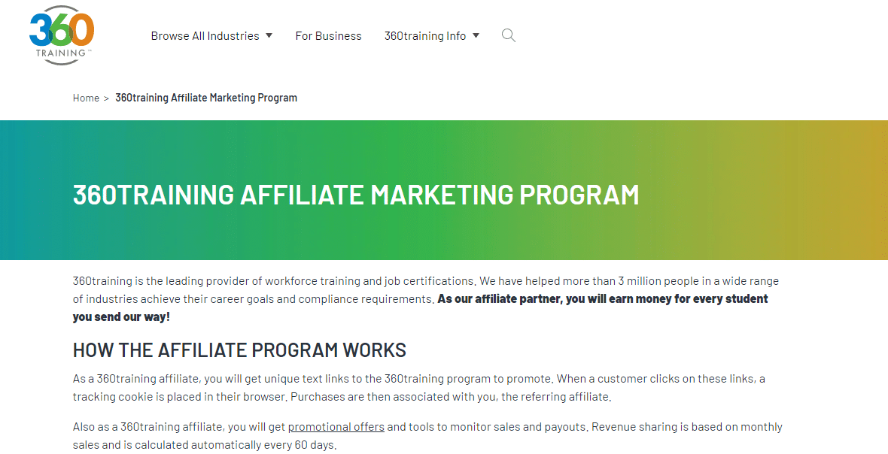Click the banner title 360TRAINING AFFILIATE MARKETING PROGRAM
The width and height of the screenshot is (888, 454).
[356, 195]
